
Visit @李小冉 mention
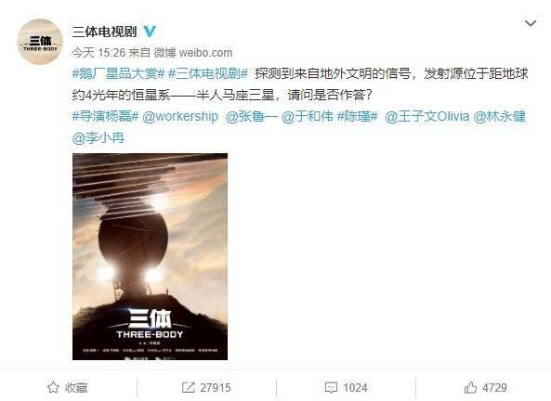pos(98,137)
